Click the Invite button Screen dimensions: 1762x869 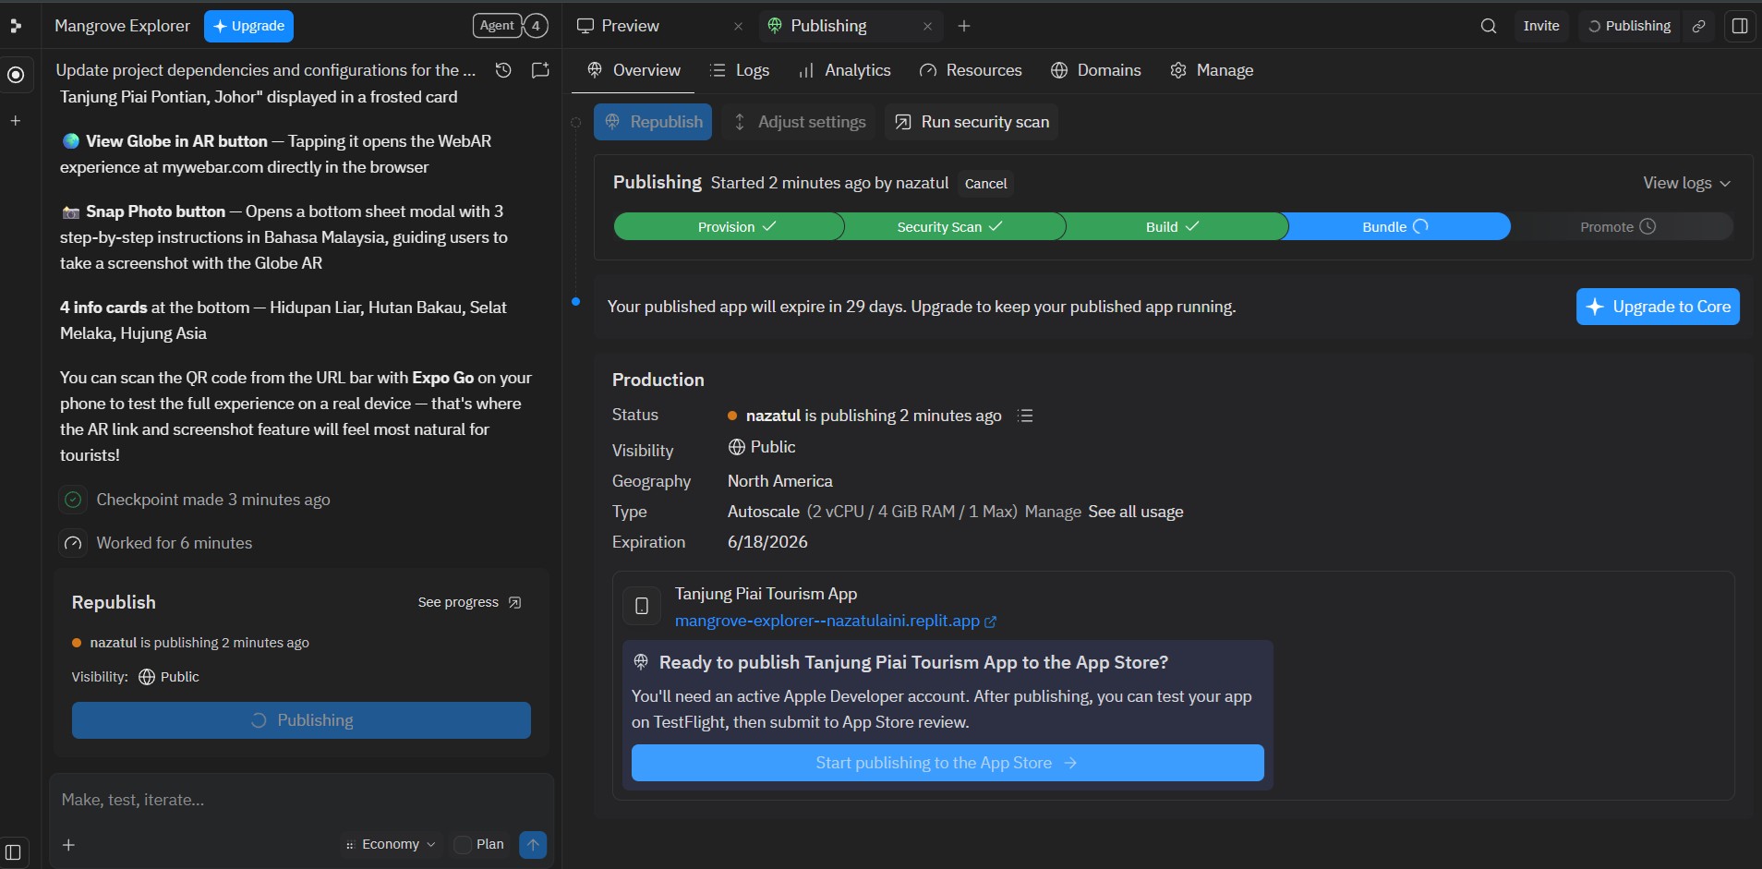point(1541,26)
